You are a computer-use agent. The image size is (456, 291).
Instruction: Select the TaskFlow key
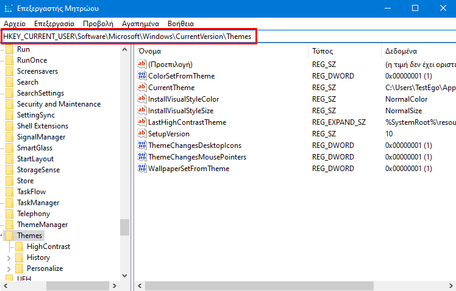click(31, 192)
